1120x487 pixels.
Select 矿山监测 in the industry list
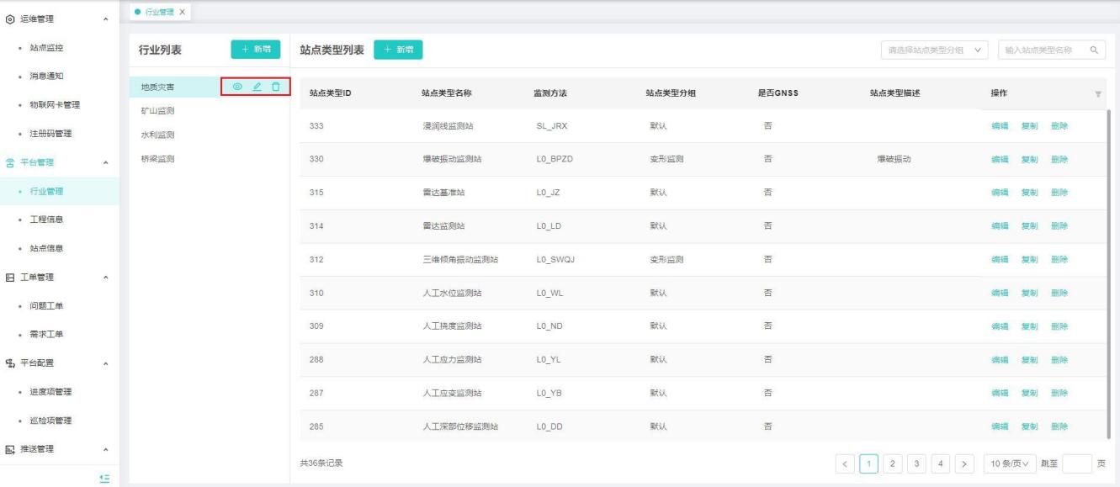[x=157, y=110]
